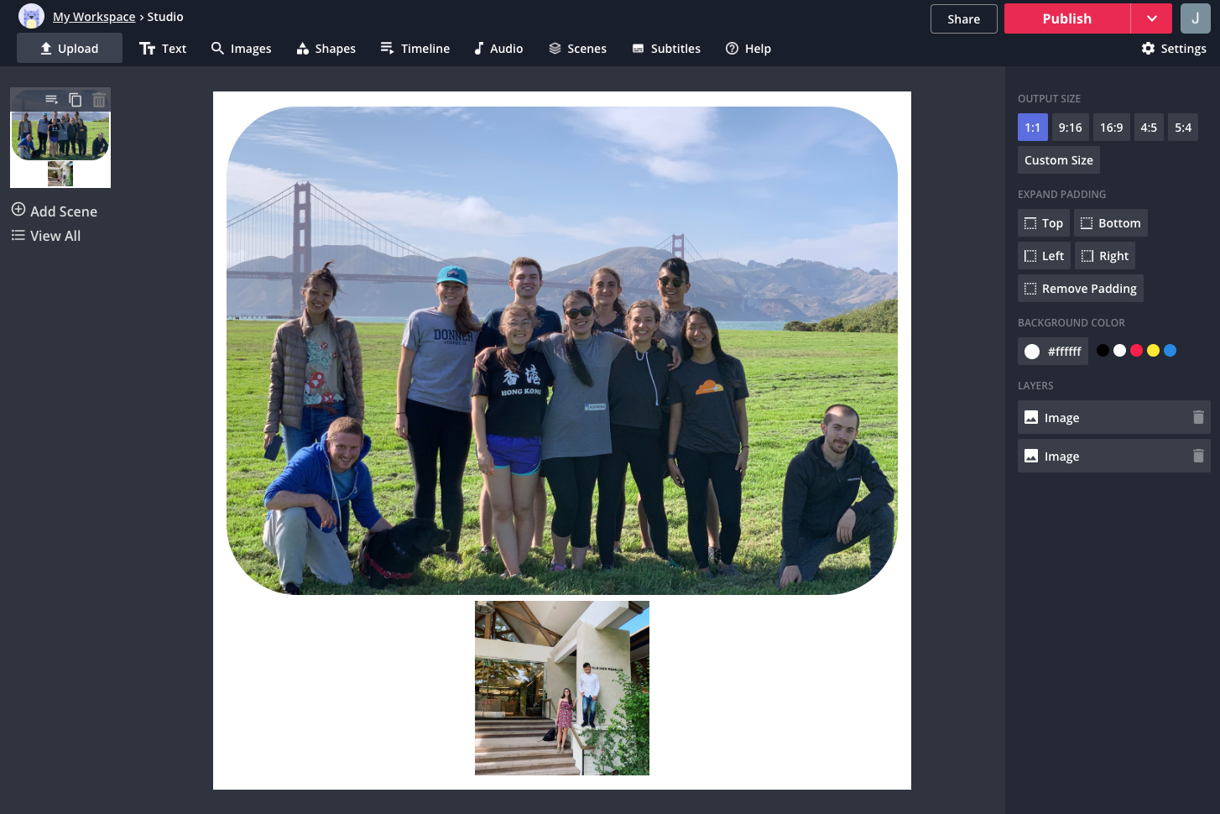This screenshot has height=814, width=1220.
Task: Select the upper Image layer in Layers
Action: [1114, 417]
